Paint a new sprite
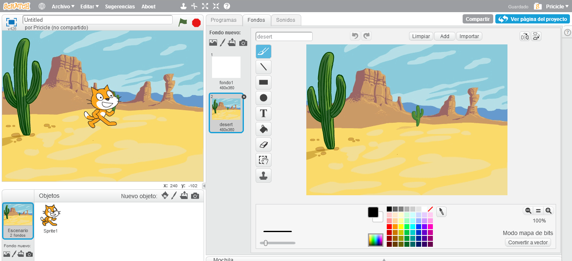Screen dimensions: 572x261 click(174, 196)
